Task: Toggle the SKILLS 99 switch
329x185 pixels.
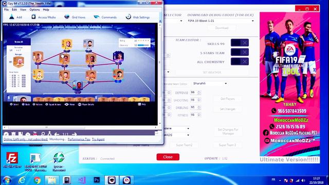Action: [x=240, y=43]
